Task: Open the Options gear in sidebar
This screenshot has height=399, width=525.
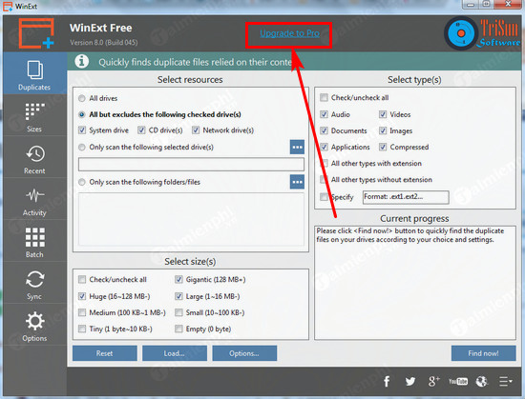Action: pos(34,325)
